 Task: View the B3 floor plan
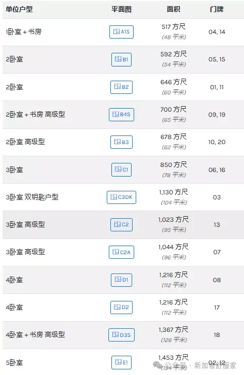[121, 142]
